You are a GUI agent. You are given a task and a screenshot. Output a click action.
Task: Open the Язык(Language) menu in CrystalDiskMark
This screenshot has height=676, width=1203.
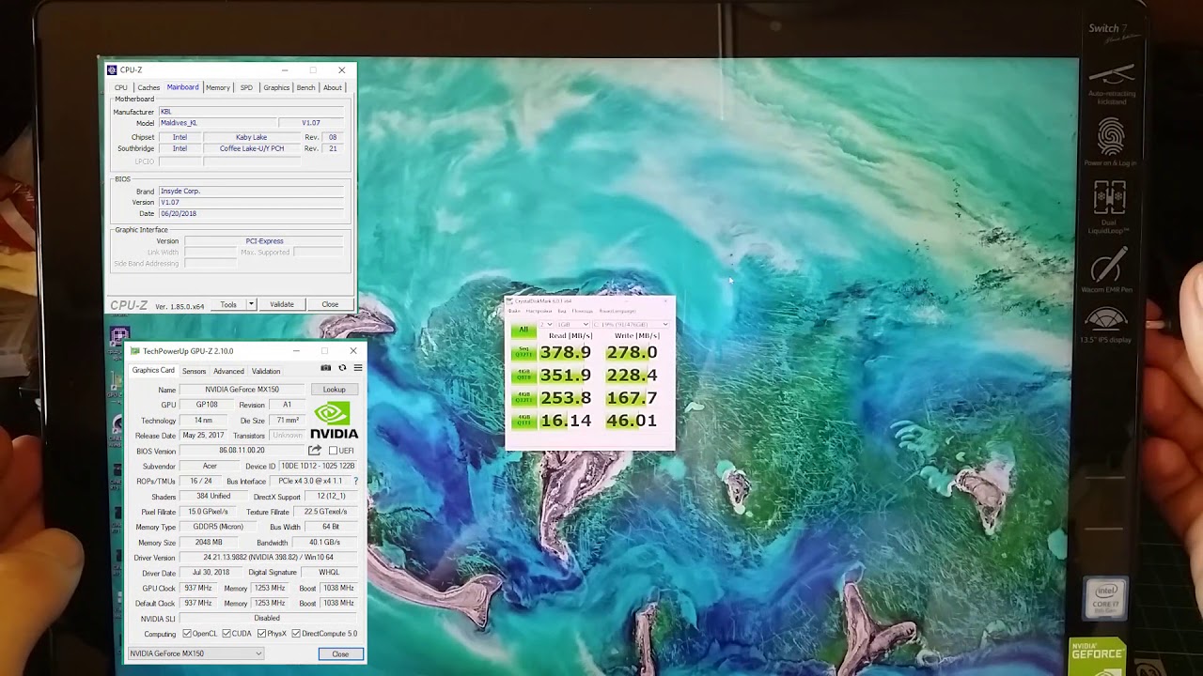coord(617,311)
